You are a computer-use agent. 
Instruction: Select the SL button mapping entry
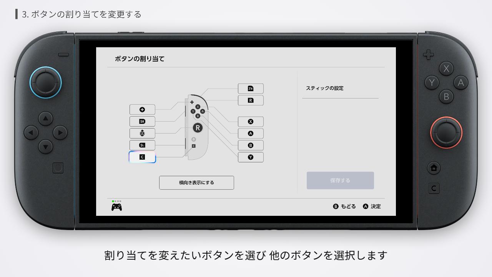142,145
